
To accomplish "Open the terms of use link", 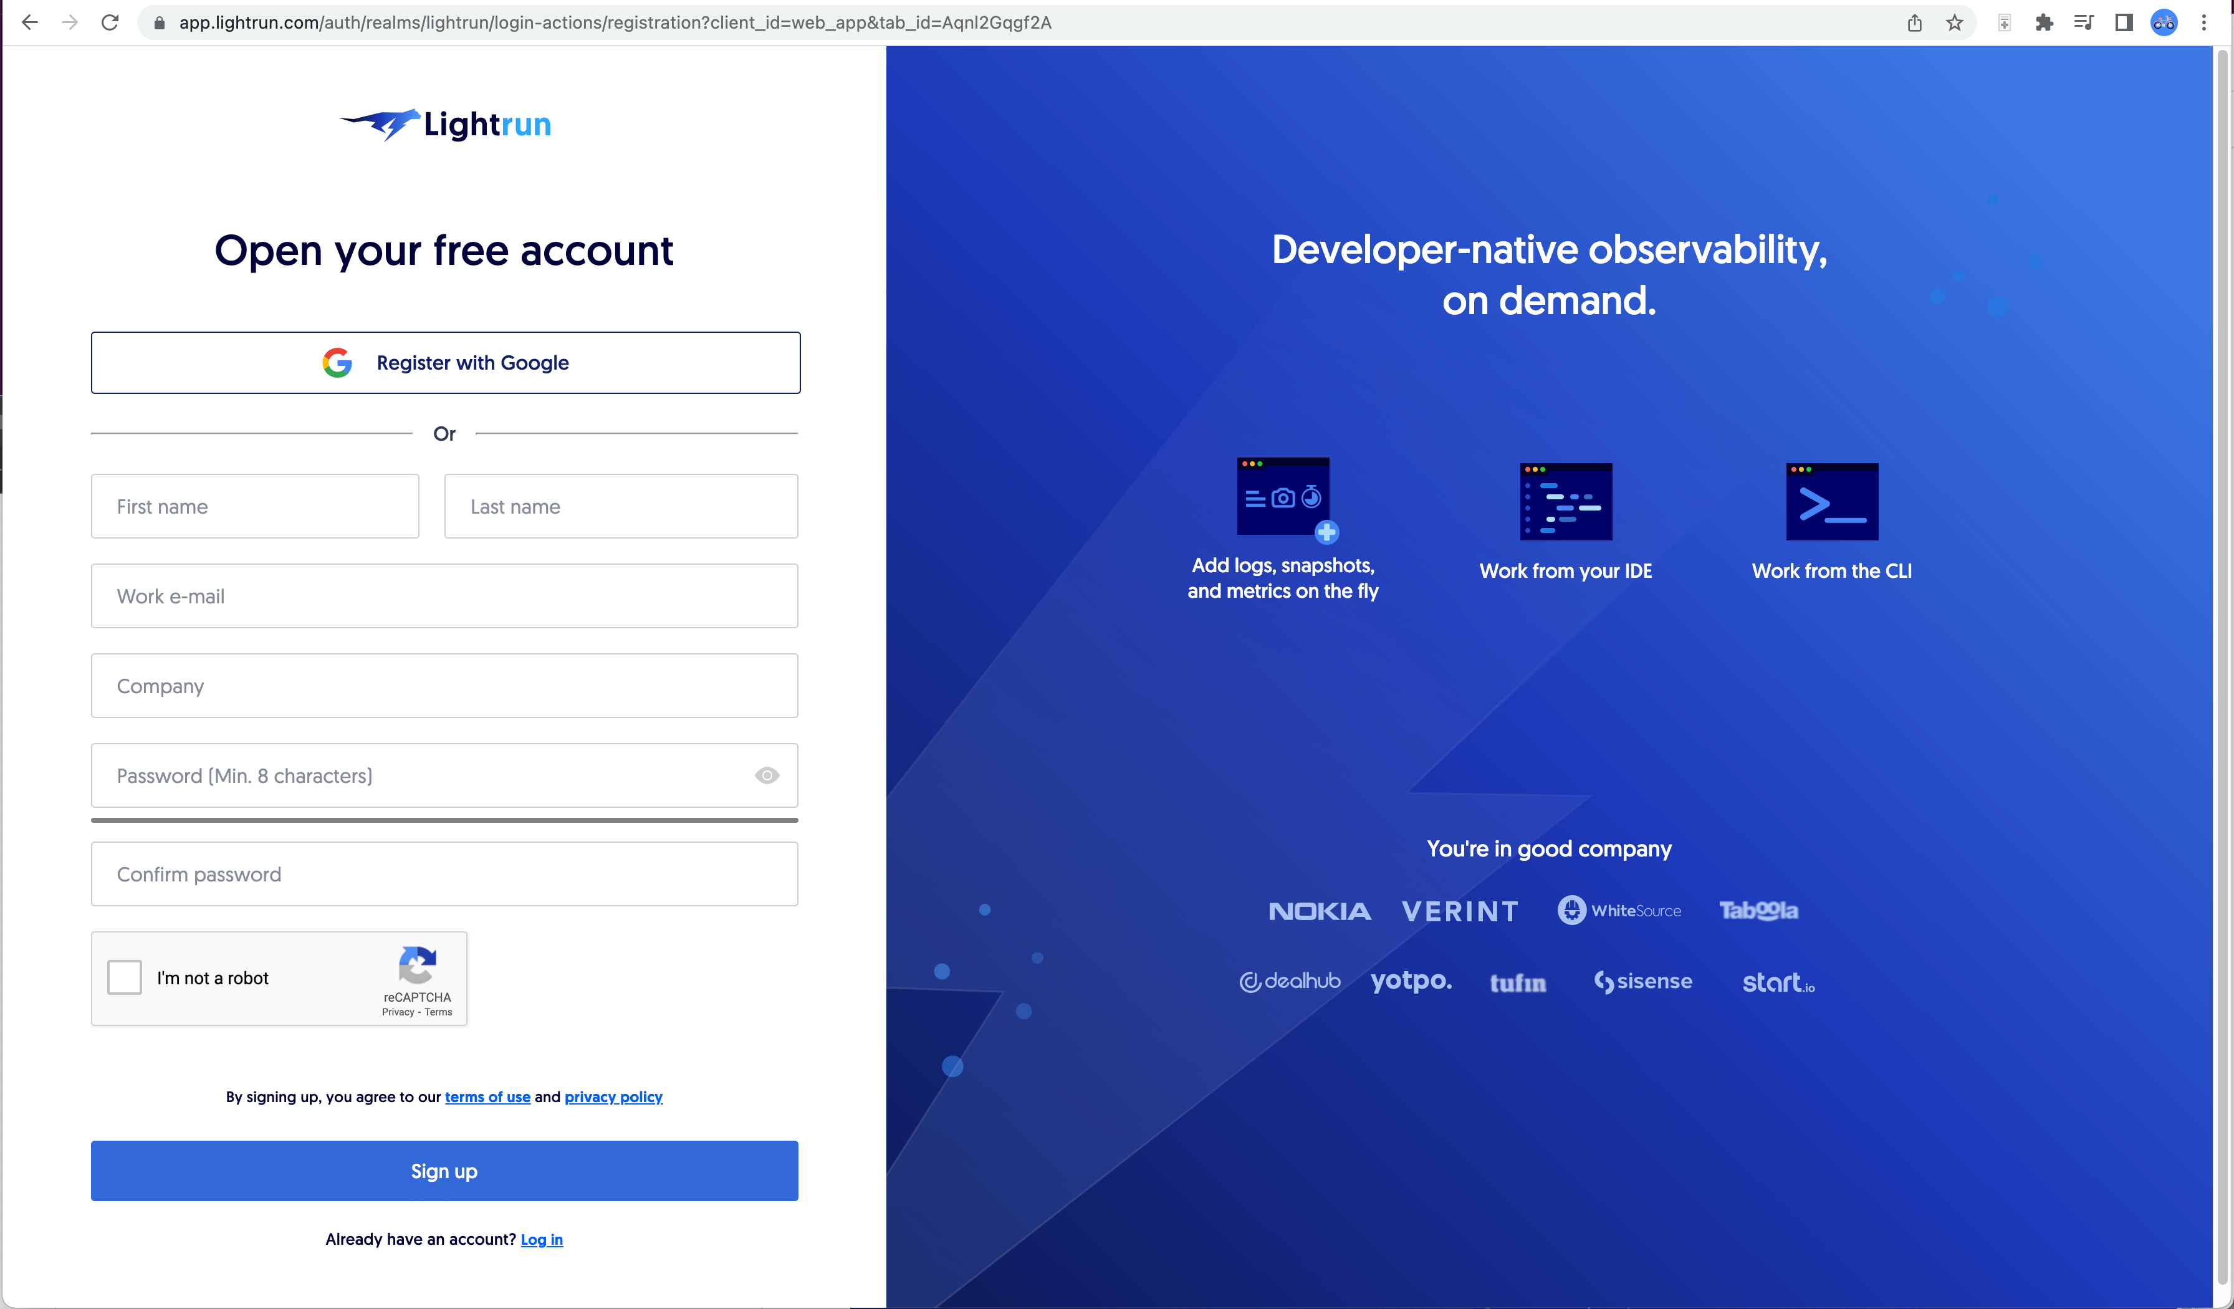I will pyautogui.click(x=487, y=1096).
